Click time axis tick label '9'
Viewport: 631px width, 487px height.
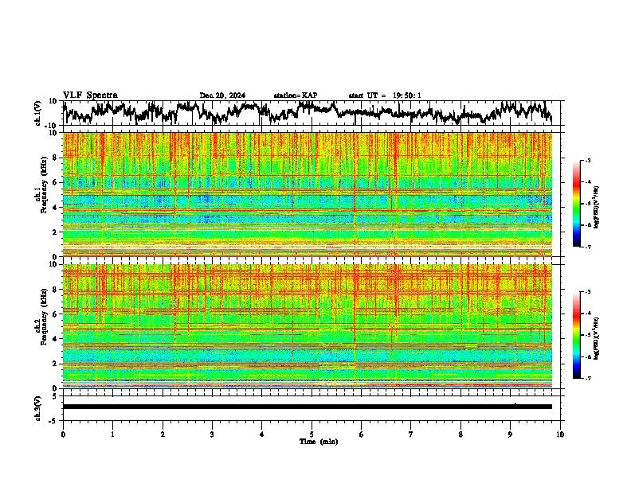(510, 434)
